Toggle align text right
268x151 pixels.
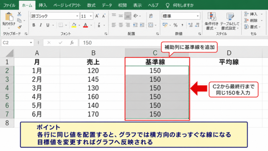[128, 25]
